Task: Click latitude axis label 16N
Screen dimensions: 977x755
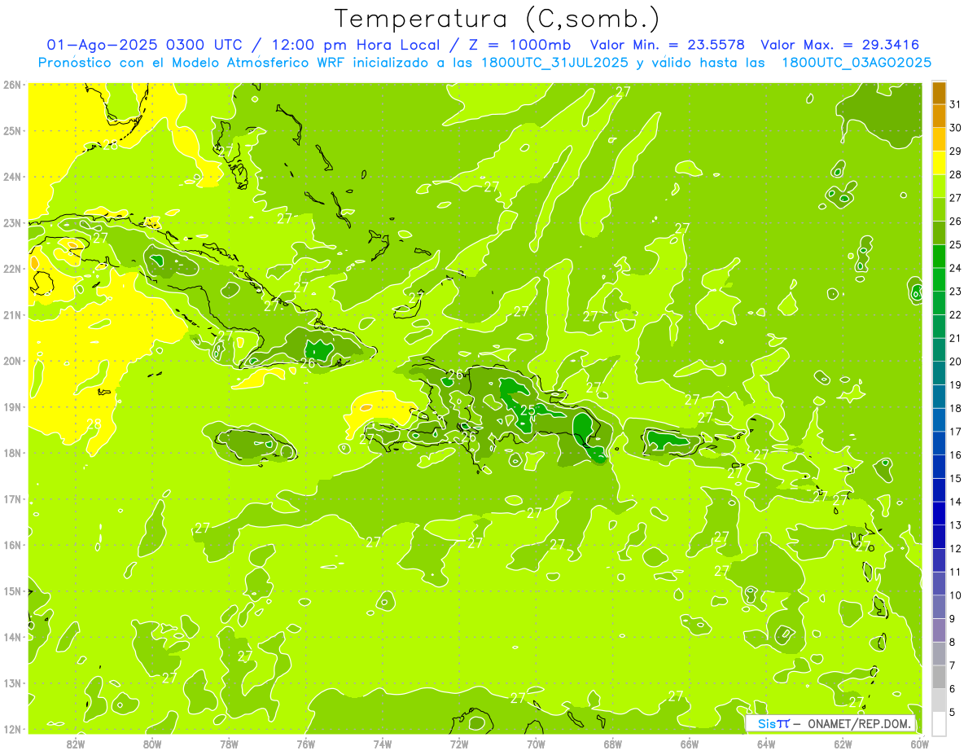Action: pyautogui.click(x=11, y=545)
